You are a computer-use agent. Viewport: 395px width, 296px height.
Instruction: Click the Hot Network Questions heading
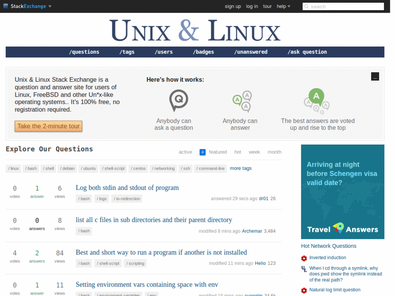tap(329, 246)
